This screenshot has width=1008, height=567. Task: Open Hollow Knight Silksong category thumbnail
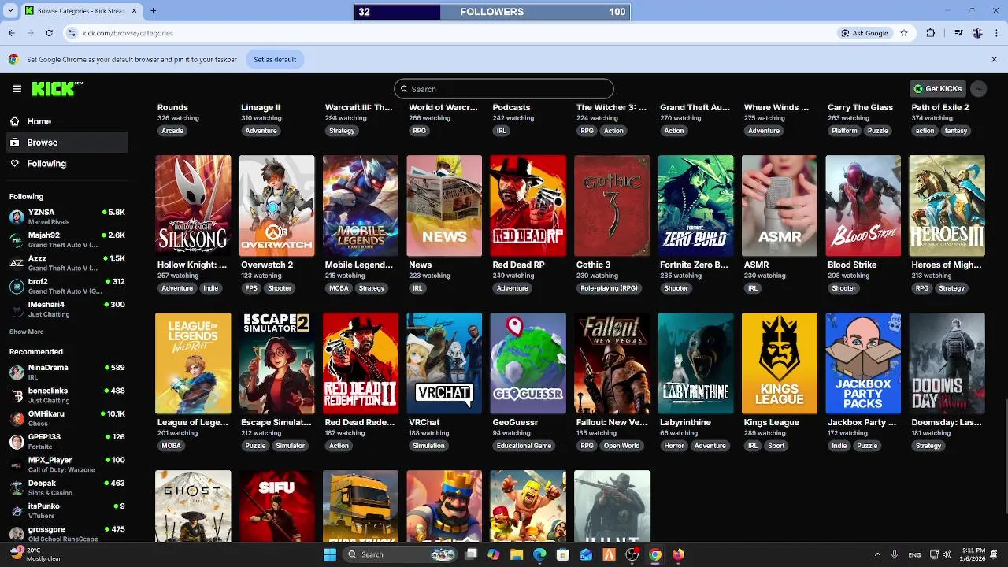193,206
